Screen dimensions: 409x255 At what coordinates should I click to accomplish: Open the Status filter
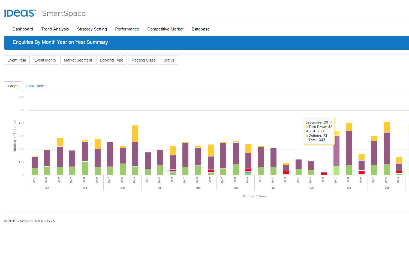coord(169,60)
